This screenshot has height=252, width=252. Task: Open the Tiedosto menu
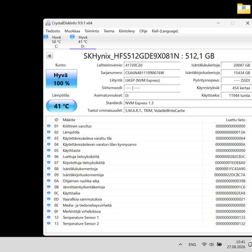click(x=52, y=31)
